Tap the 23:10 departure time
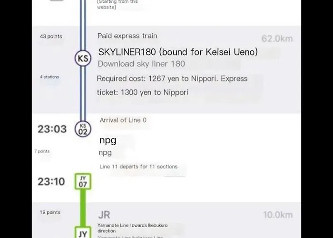Viewport: 333px width, 238px height. (x=51, y=182)
